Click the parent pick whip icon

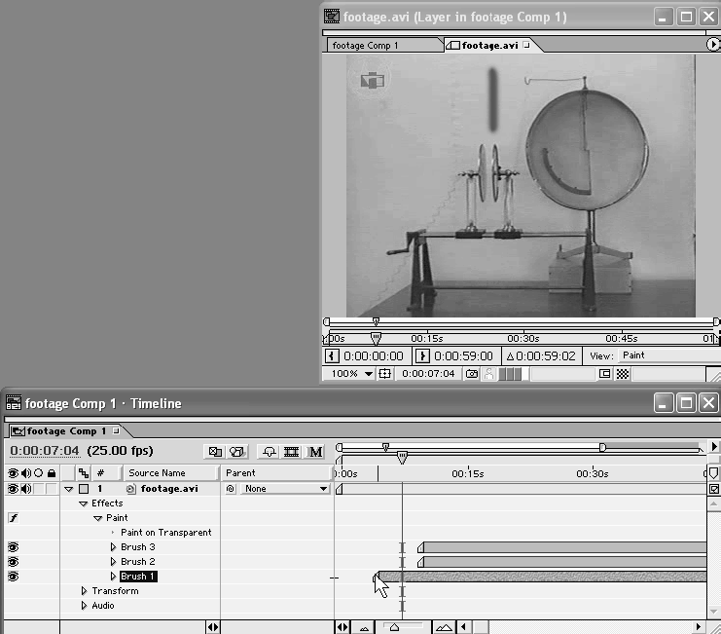(x=231, y=489)
